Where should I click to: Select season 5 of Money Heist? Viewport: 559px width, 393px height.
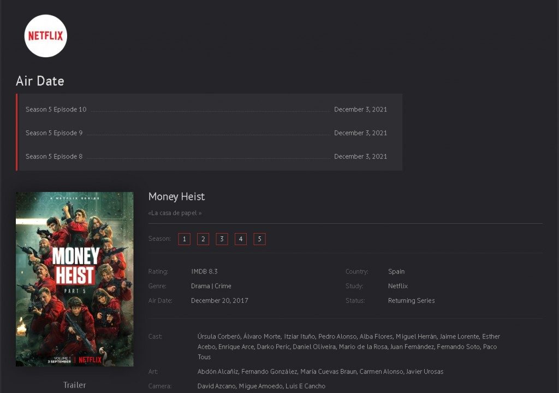pos(259,239)
